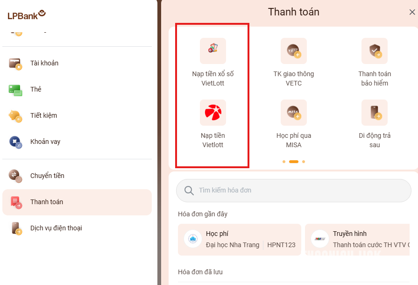Switch to first carousel page dot
This screenshot has width=418, height=285.
(284, 162)
